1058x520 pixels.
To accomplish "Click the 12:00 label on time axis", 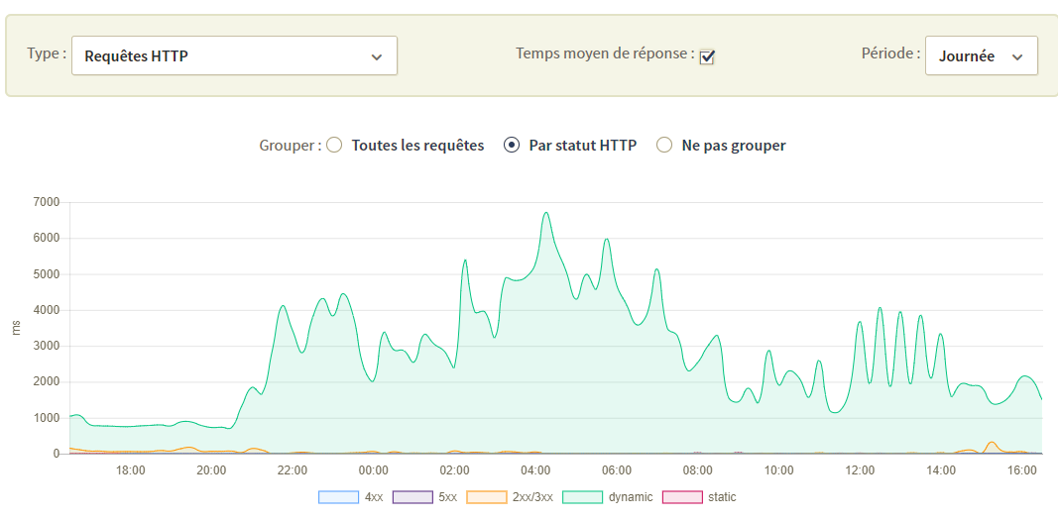I will coord(860,469).
